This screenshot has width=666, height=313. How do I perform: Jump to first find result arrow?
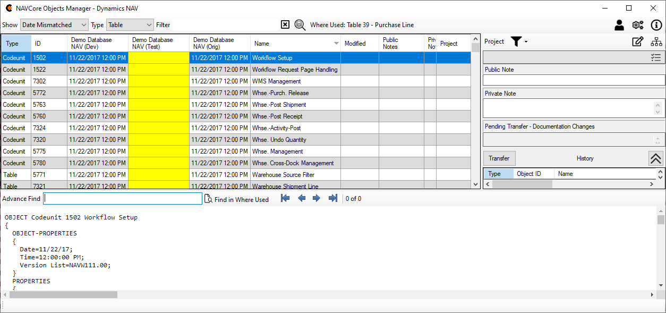pyautogui.click(x=285, y=198)
